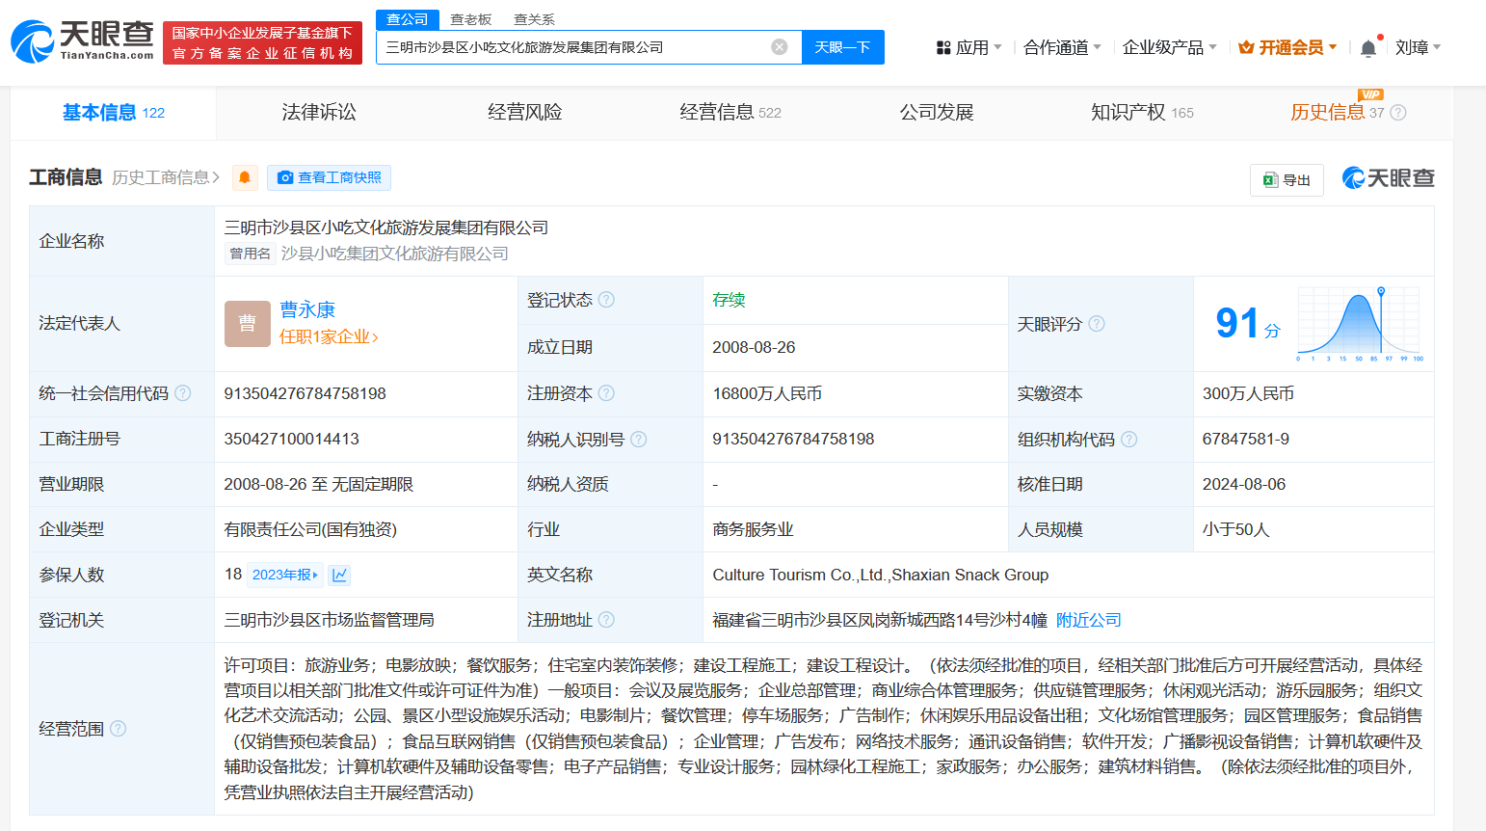The image size is (1486, 831).
Task: Clear the company search box text
Action: pos(780,47)
